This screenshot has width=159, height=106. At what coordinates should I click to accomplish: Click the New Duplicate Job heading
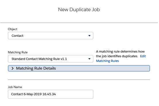[x=79, y=9]
